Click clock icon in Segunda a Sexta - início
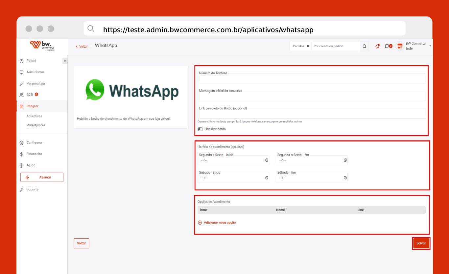The width and height of the screenshot is (449, 274). coord(267,160)
